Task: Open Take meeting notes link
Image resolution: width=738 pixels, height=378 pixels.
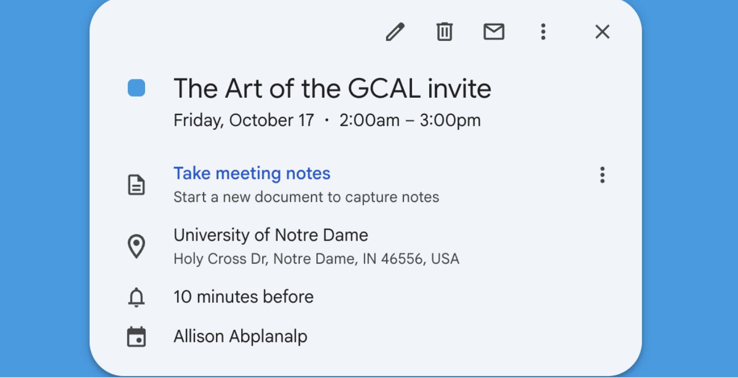Action: point(251,173)
